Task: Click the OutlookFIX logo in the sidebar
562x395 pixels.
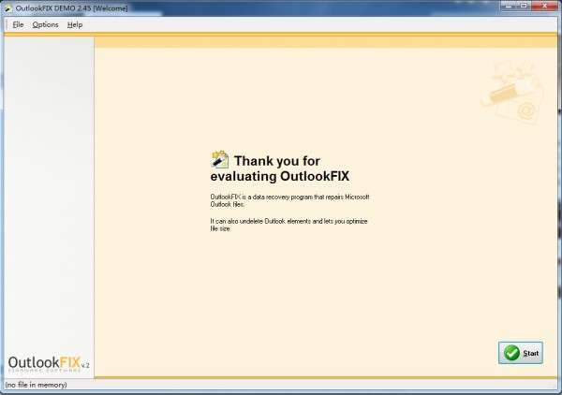Action: [x=49, y=363]
